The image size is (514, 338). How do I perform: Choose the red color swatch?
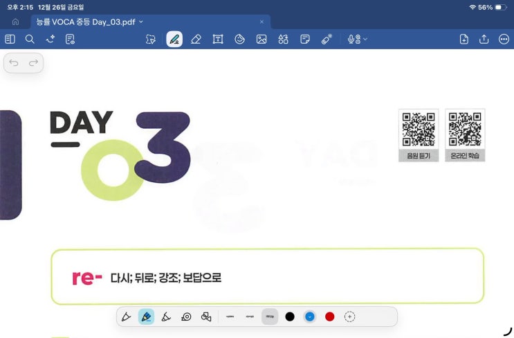(330, 317)
